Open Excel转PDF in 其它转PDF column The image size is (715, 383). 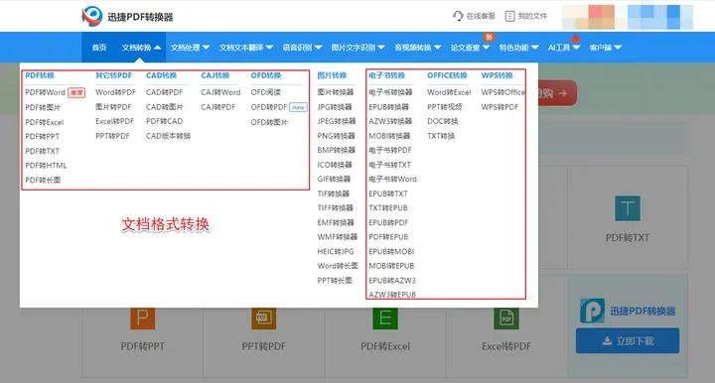[114, 121]
